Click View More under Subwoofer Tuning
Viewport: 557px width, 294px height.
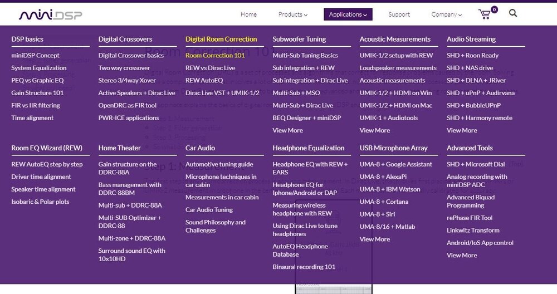tap(287, 130)
